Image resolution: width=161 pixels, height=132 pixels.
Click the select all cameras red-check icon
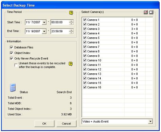click(x=146, y=12)
